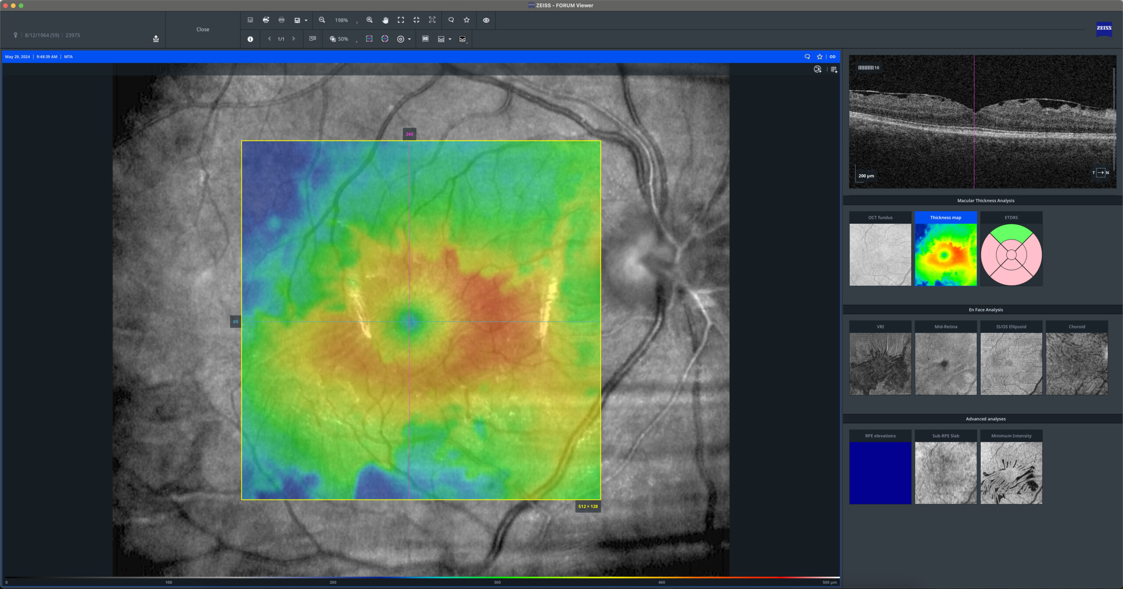Viewport: 1123px width, 589px height.
Task: Open the IS/OS Ellipsoid view
Action: coord(1011,358)
